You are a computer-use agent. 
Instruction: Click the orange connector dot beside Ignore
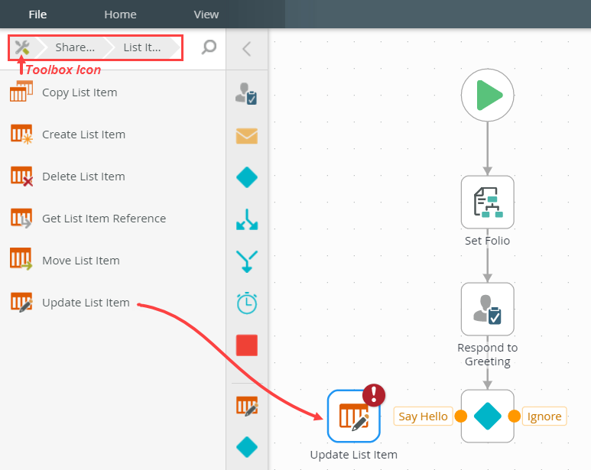(x=514, y=417)
